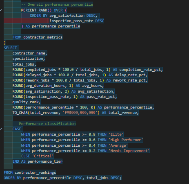Click the 'AS total_revenue' alias
This screenshot has height=184, width=189.
[119, 113]
